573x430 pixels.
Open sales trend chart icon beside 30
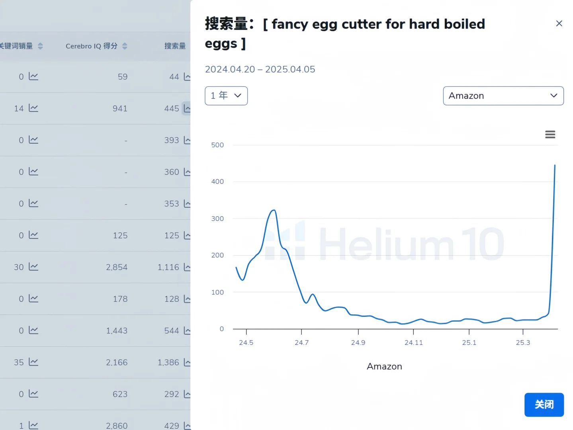(x=33, y=267)
